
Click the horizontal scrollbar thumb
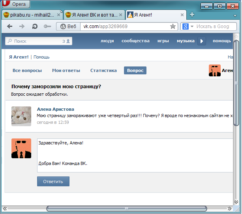click(127, 208)
